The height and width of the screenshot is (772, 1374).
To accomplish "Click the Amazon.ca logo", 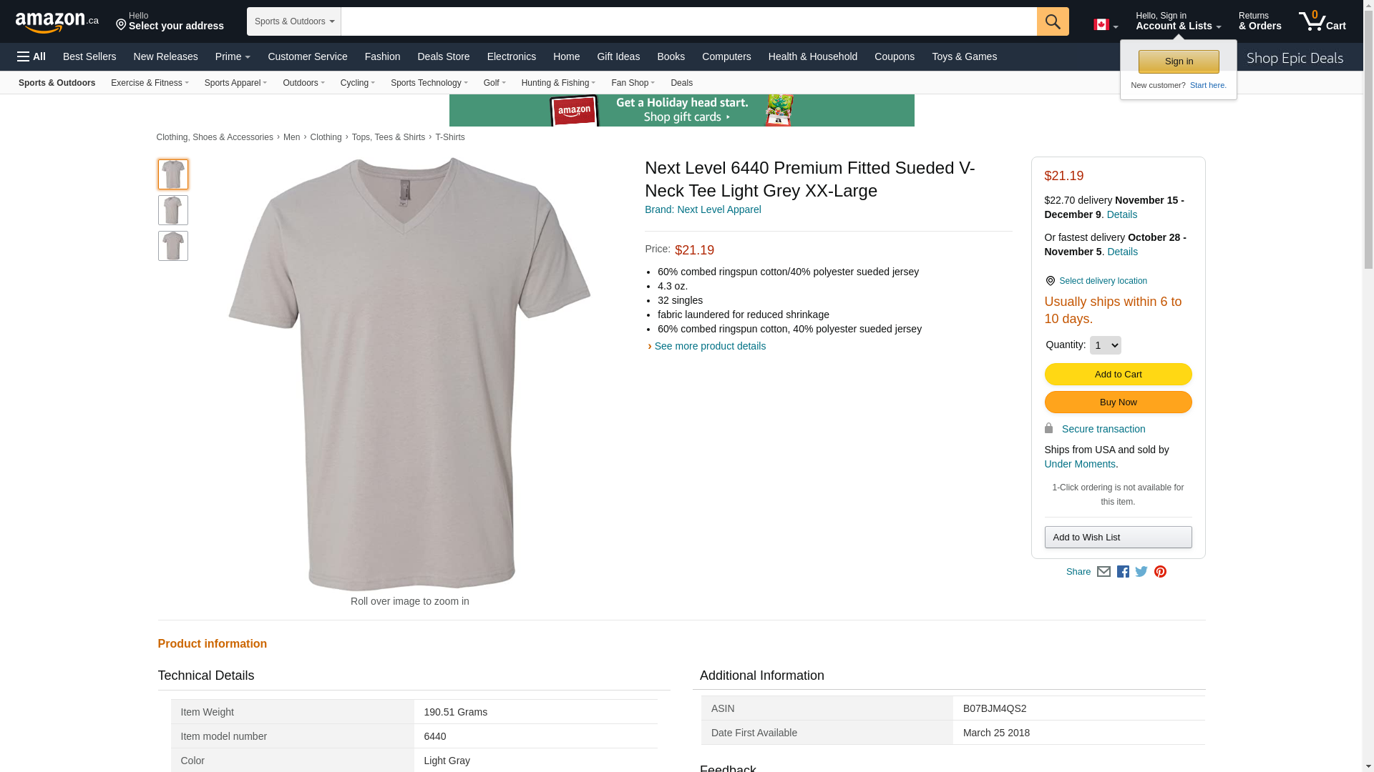I will point(57,22).
